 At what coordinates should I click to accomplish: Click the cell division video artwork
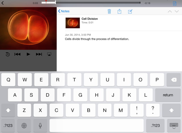point(28,28)
